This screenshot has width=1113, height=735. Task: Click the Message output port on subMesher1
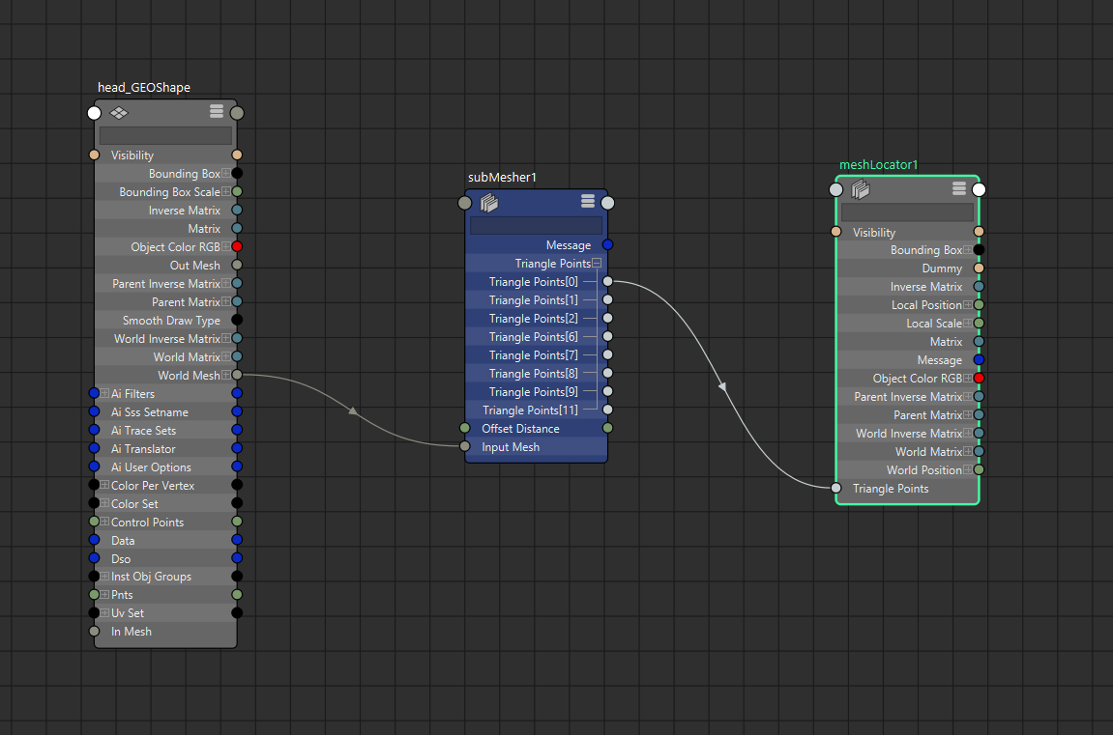pyautogui.click(x=607, y=244)
